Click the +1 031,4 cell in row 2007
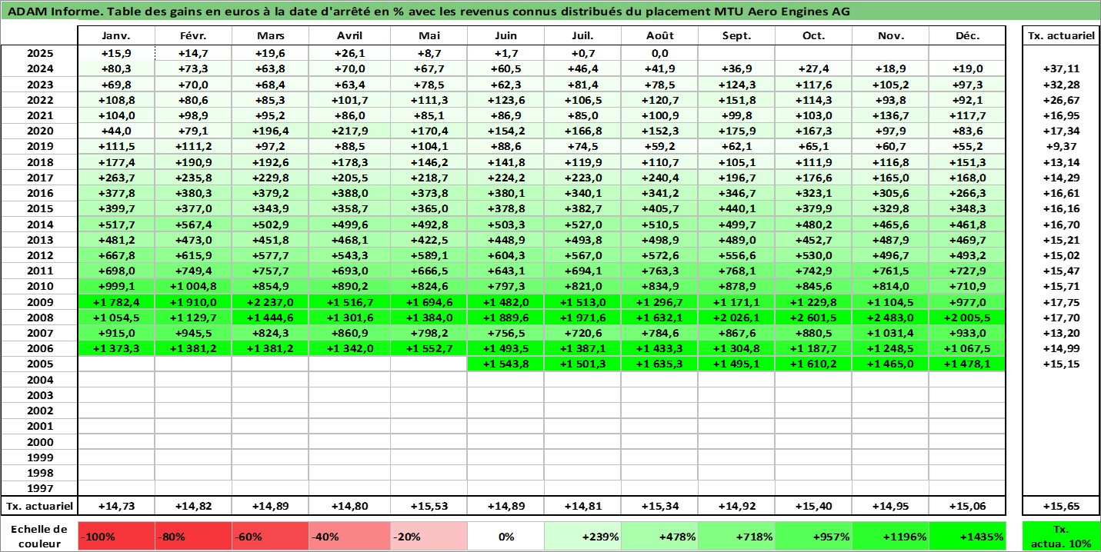 (890, 333)
